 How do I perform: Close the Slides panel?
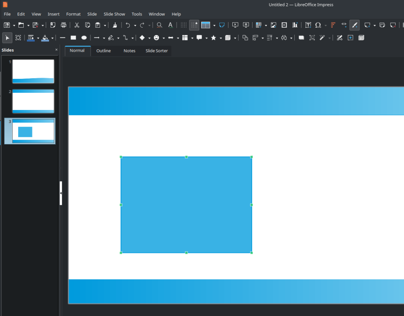pyautogui.click(x=56, y=50)
